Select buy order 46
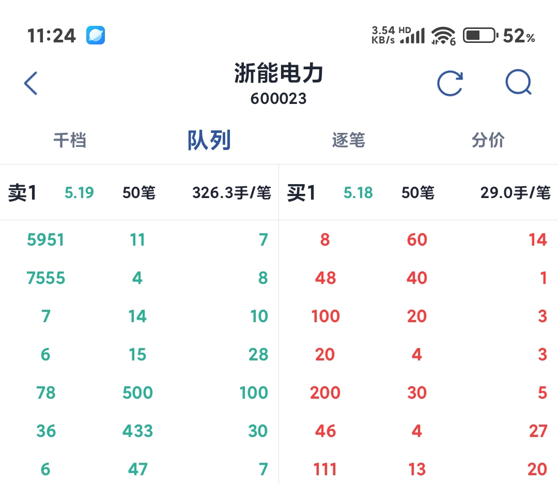This screenshot has height=484, width=558. click(326, 431)
